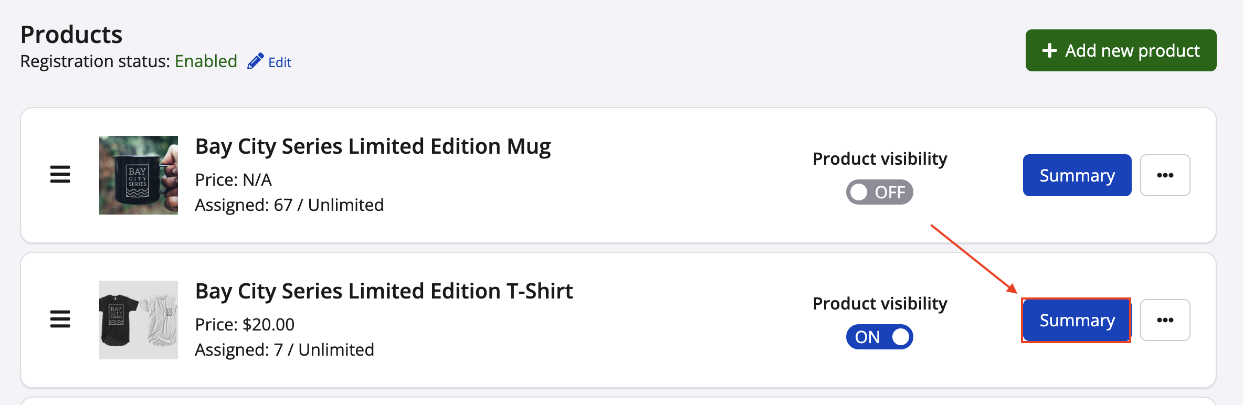Open the Mug product thumbnail image
The height and width of the screenshot is (405, 1243).
[139, 175]
